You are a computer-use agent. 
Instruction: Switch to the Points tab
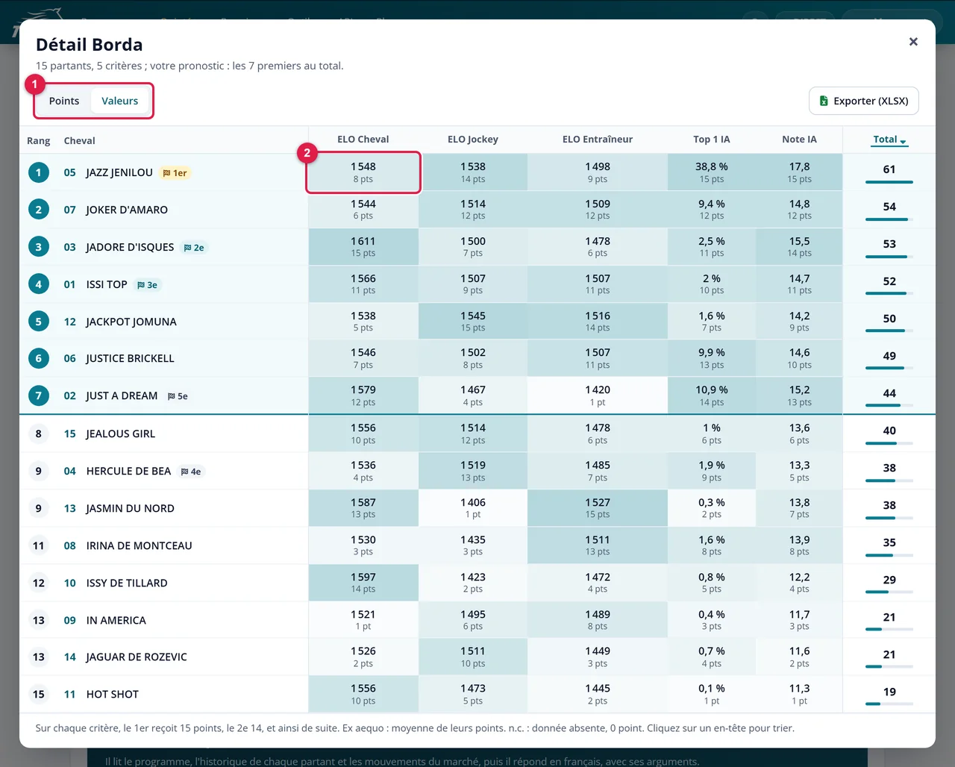click(x=64, y=101)
